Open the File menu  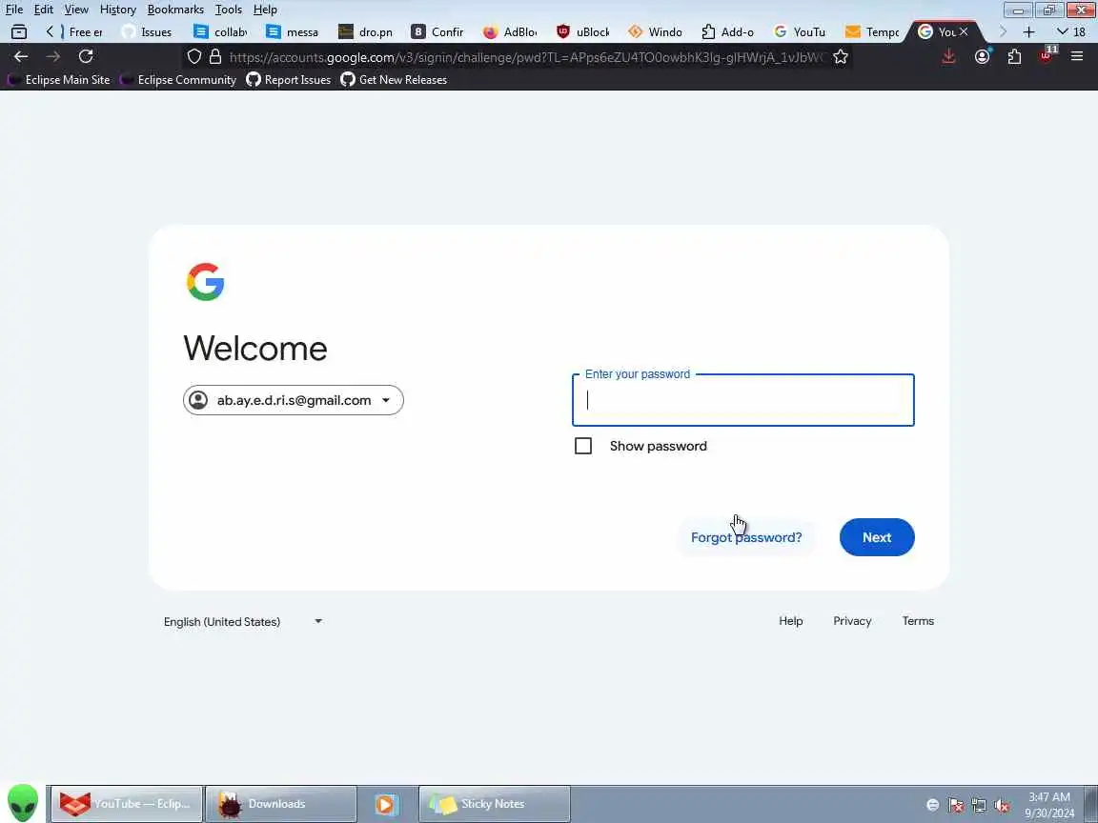tap(14, 10)
